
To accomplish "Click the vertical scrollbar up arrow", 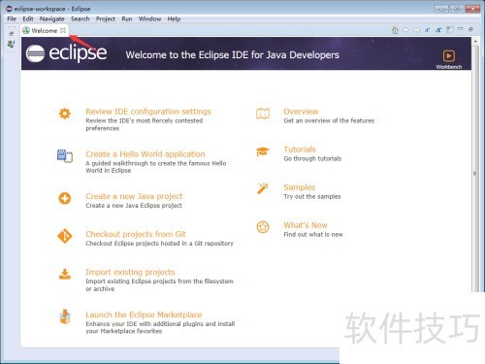I will (475, 42).
